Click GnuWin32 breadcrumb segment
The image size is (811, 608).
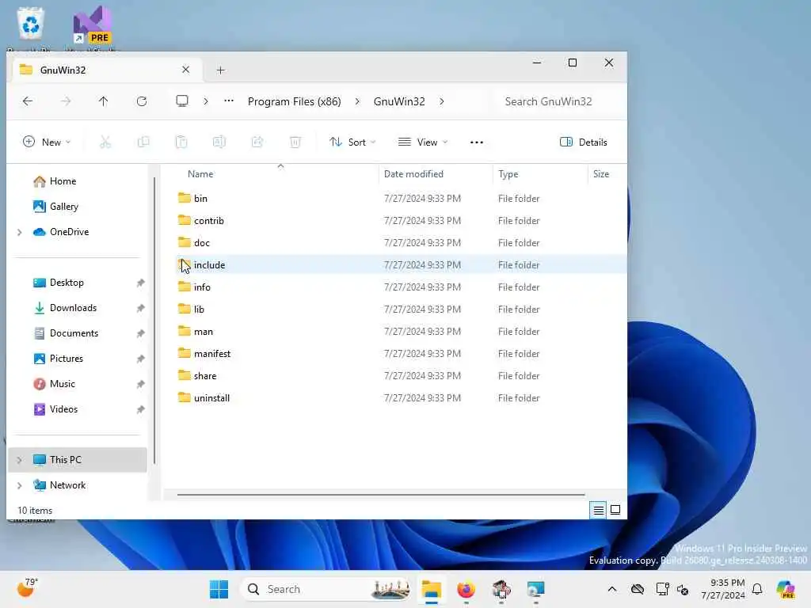[399, 101]
